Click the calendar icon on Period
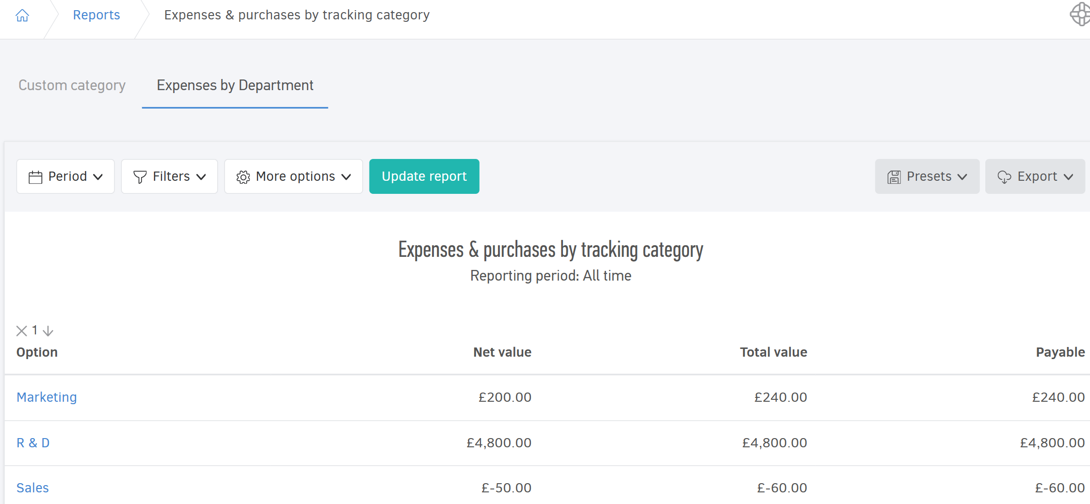This screenshot has height=504, width=1090. (35, 177)
